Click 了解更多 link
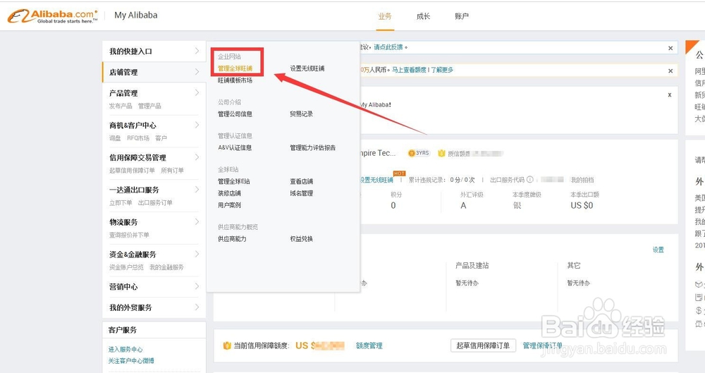 [x=442, y=70]
